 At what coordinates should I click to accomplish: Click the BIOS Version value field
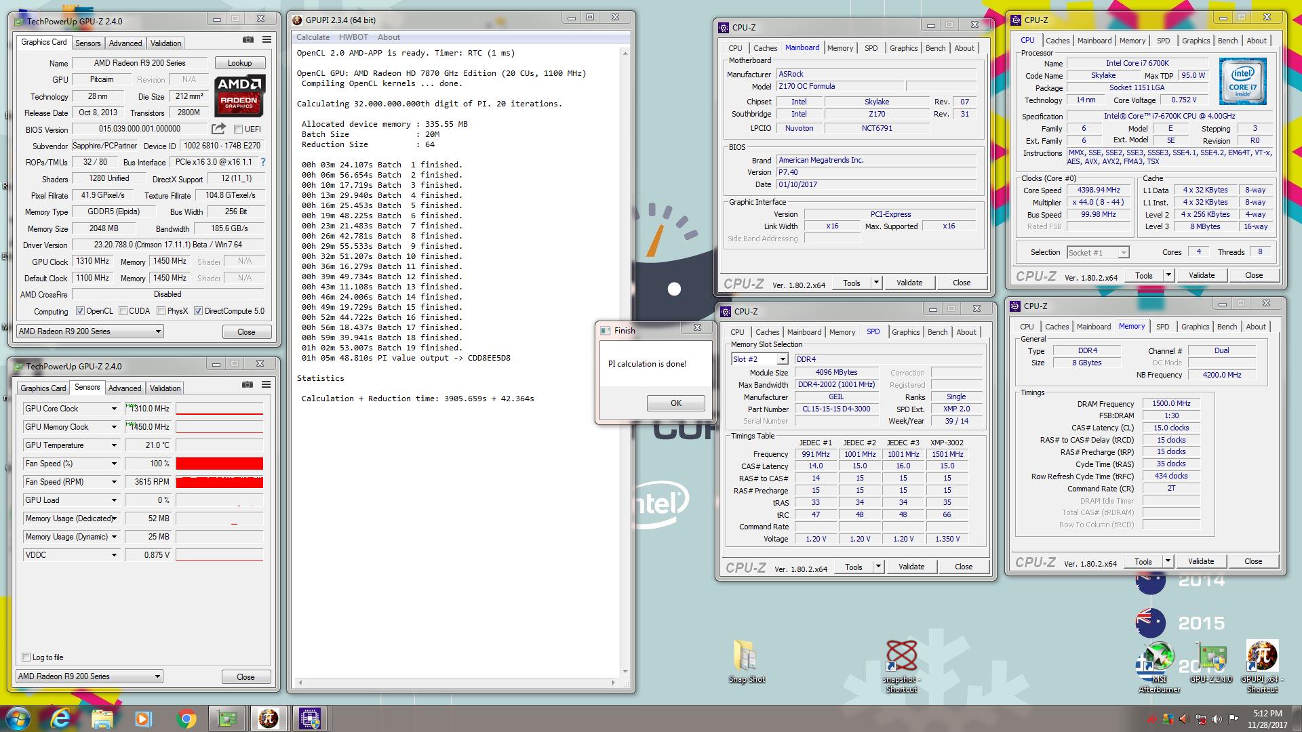point(140,129)
